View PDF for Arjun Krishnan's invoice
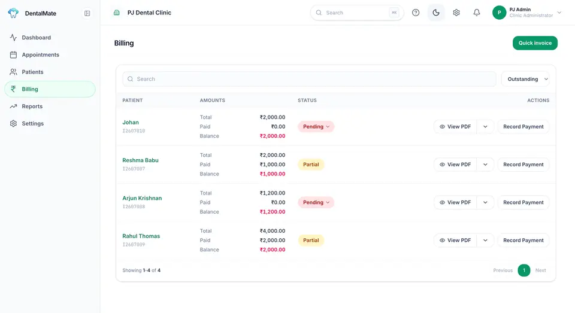The width and height of the screenshot is (575, 313). click(455, 202)
